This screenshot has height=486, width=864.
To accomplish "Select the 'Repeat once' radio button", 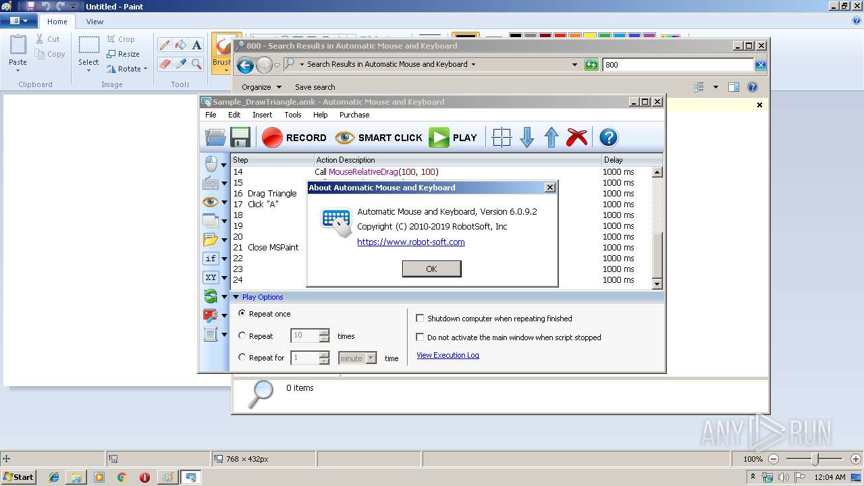I will pos(242,314).
